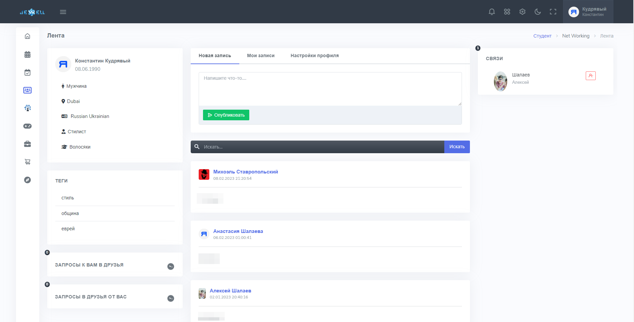Open the briefcase icon in sidebar

click(x=28, y=144)
